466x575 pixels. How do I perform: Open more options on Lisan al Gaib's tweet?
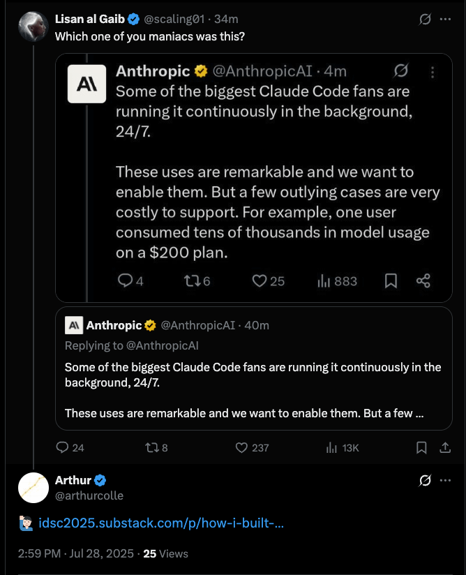pyautogui.click(x=445, y=19)
